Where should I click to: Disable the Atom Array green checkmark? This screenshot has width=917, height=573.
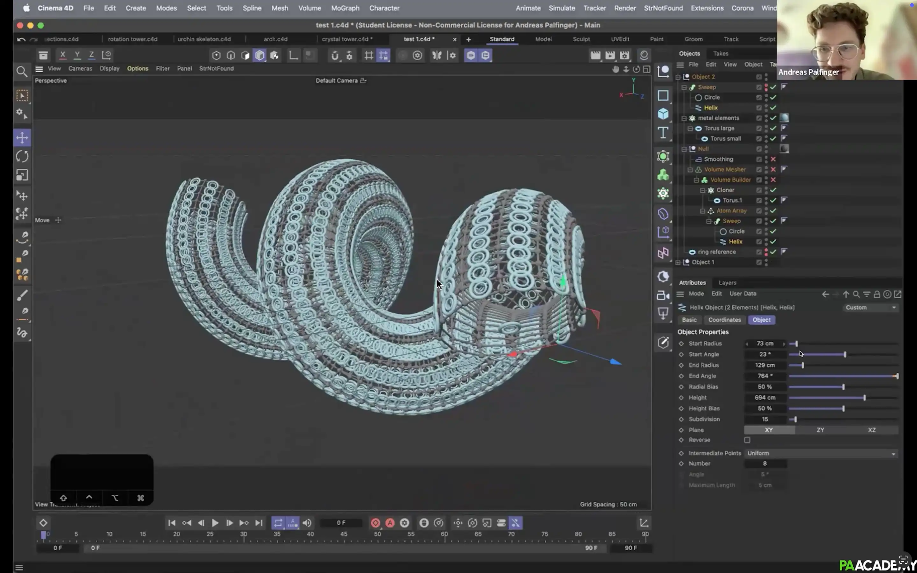(x=773, y=211)
